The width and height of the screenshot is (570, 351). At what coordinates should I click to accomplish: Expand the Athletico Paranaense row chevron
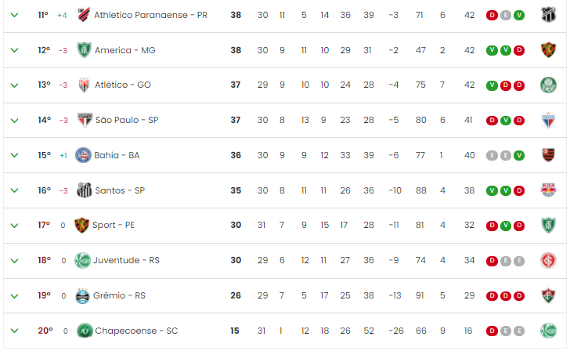pyautogui.click(x=15, y=15)
